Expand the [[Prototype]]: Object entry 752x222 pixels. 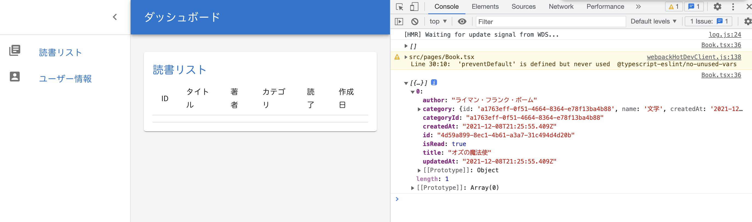click(419, 170)
